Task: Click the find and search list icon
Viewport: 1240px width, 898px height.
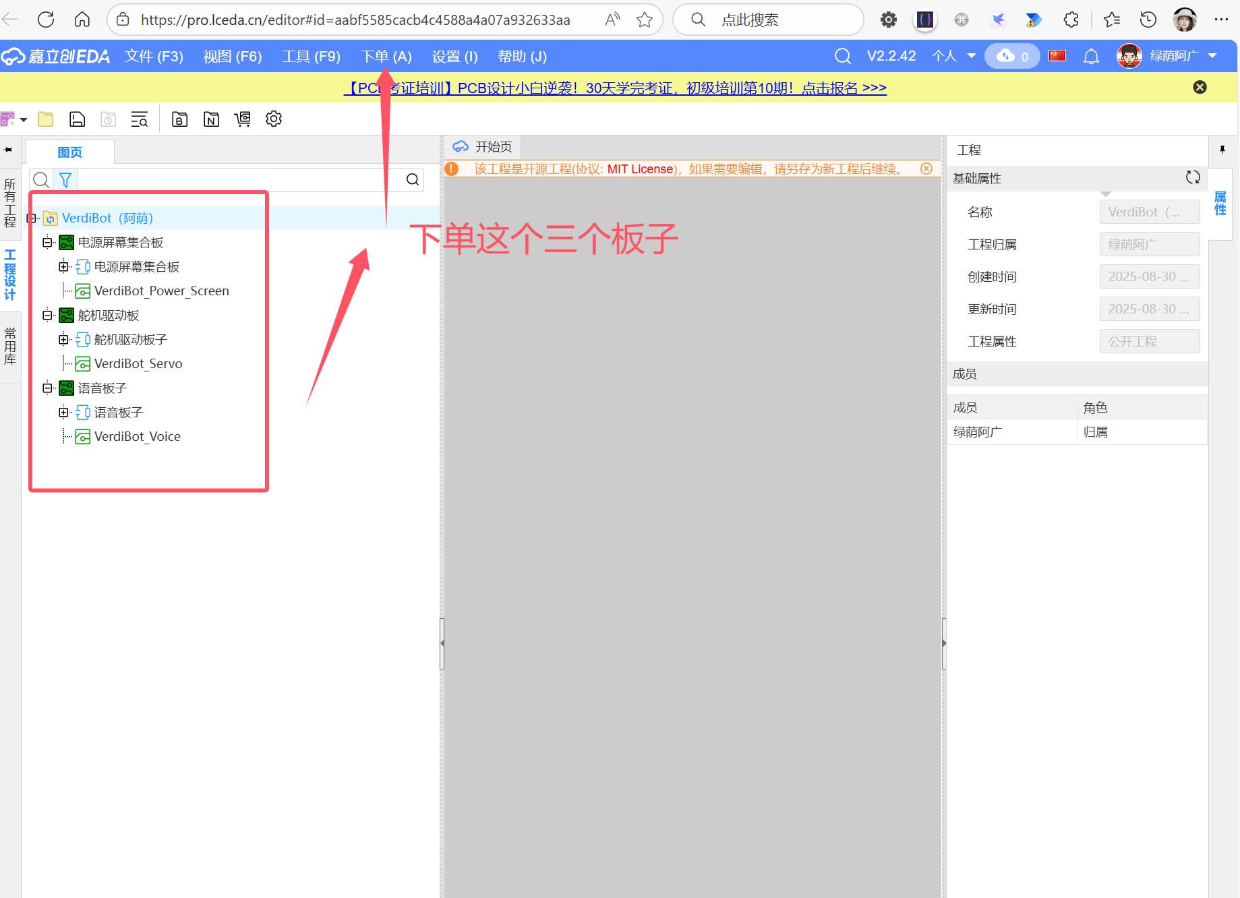Action: (139, 119)
